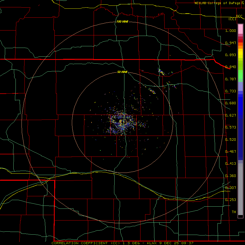The width and height of the screenshot is (245, 245).
Task: Click the [CC] product label
Action: [232, 19]
